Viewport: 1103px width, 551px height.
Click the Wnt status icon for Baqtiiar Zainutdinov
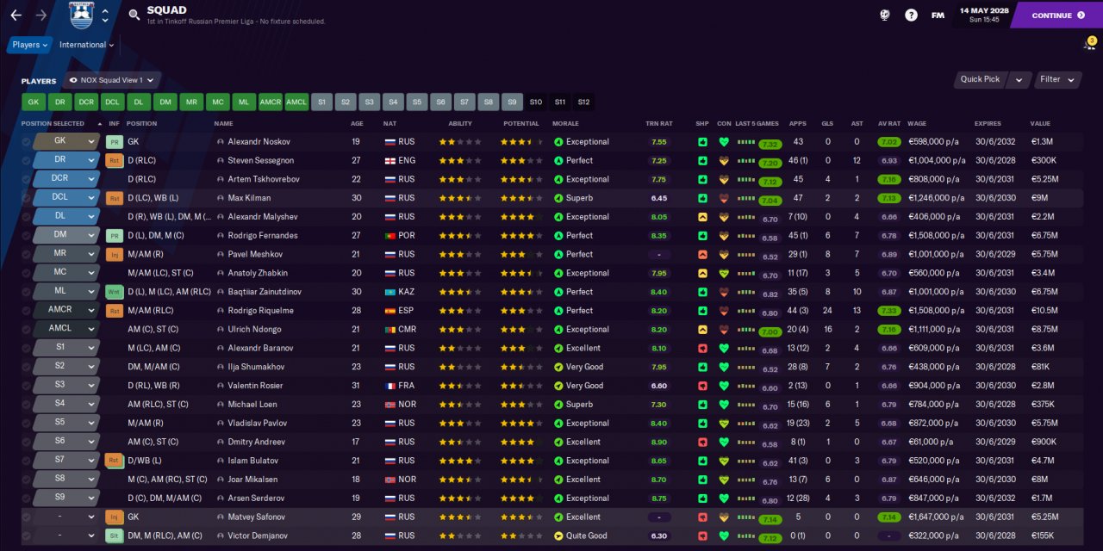click(114, 292)
